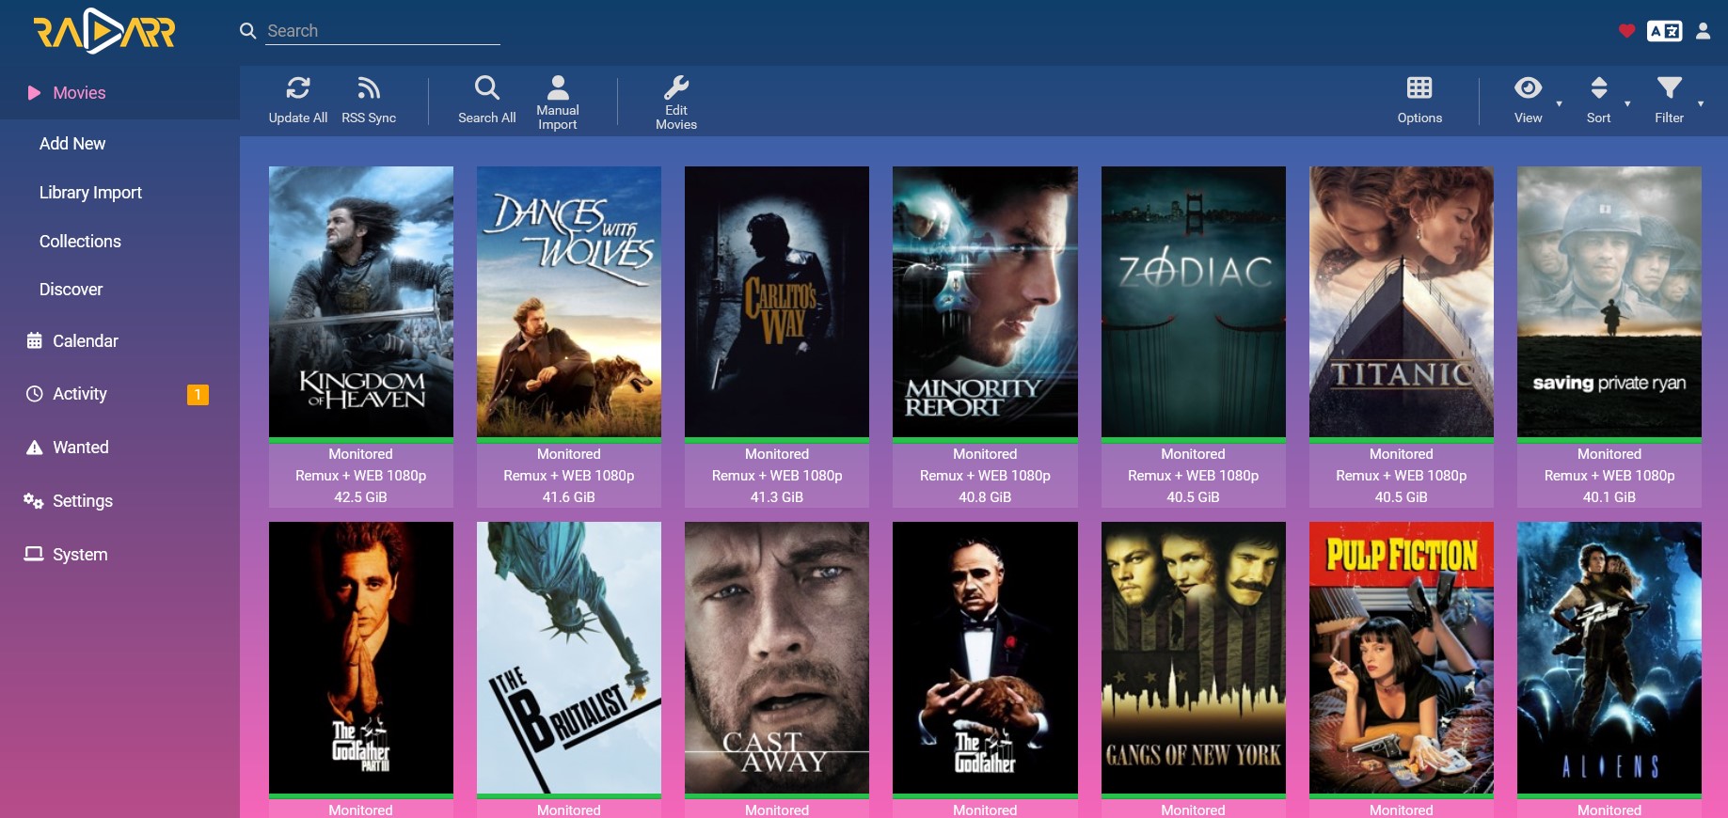This screenshot has width=1728, height=818.
Task: Open Saving Private Ryan poster
Action: point(1609,302)
